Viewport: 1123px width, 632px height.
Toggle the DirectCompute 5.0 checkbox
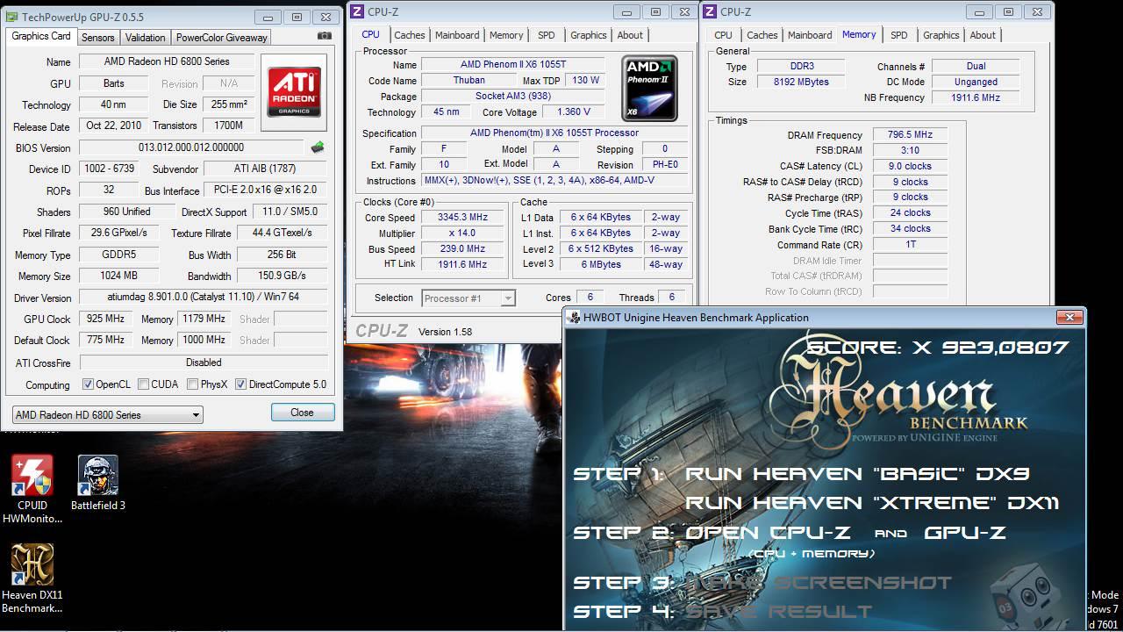click(x=240, y=384)
